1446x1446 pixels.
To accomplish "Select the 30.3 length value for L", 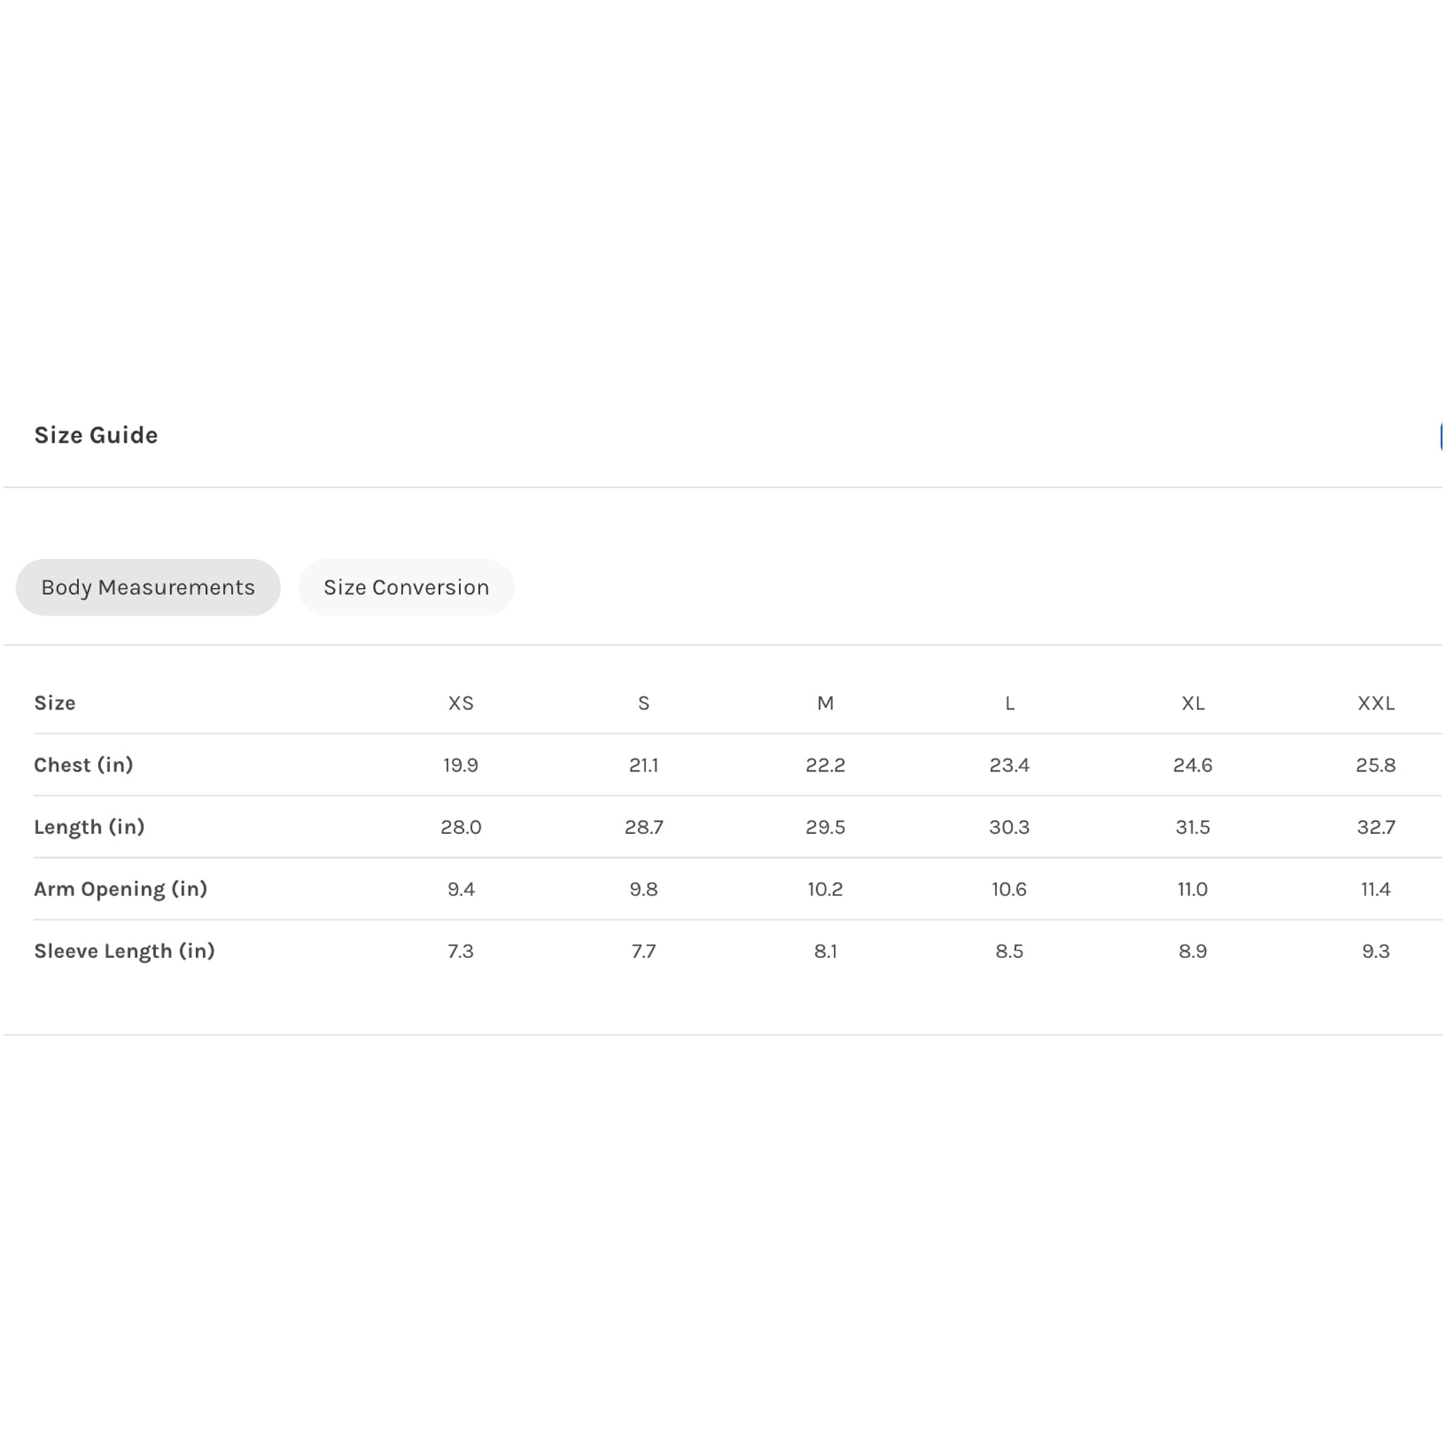I will (x=1010, y=827).
